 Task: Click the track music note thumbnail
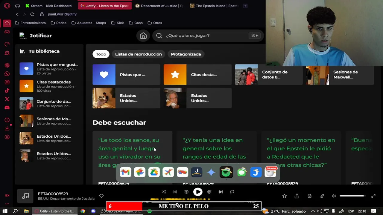tap(25, 196)
